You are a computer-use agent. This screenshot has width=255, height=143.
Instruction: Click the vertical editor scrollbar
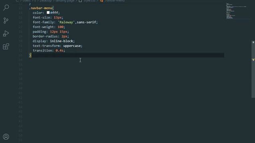[x=253, y=69]
